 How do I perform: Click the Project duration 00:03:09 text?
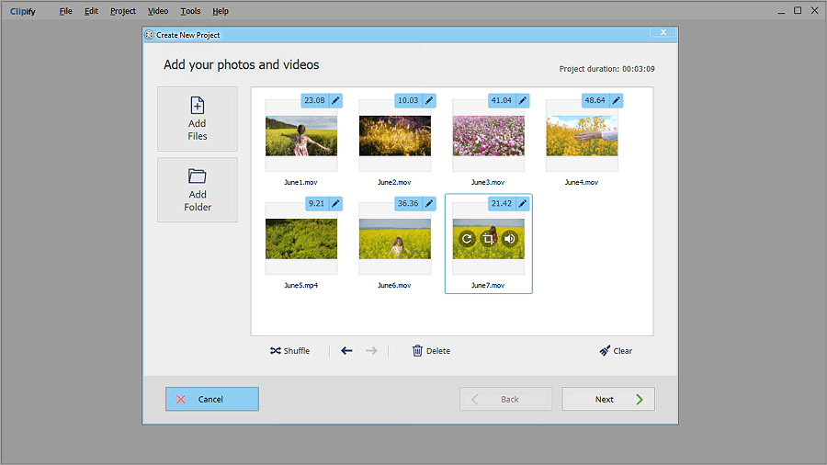[x=607, y=69]
